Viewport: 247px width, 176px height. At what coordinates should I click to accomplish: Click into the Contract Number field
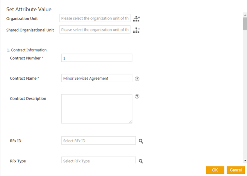(x=96, y=58)
